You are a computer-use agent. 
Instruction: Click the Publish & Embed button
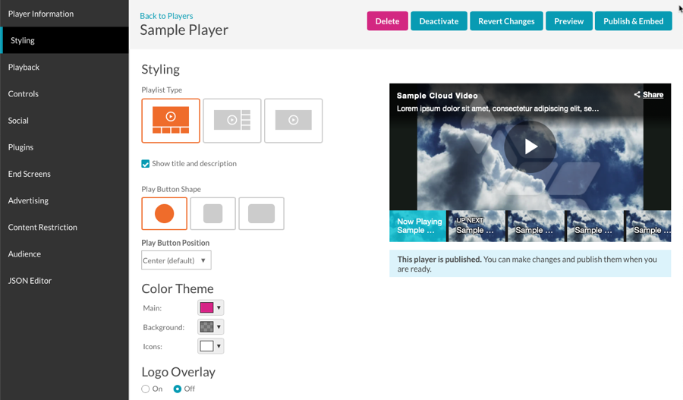(x=634, y=21)
